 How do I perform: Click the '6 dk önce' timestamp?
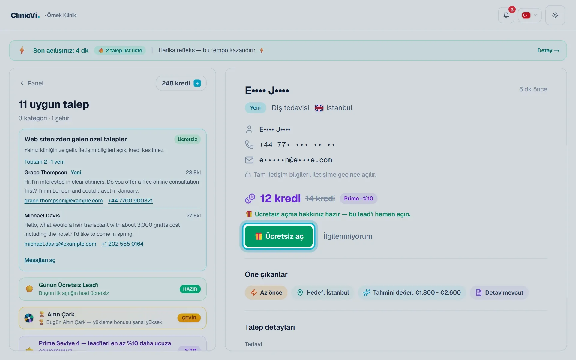click(x=533, y=89)
